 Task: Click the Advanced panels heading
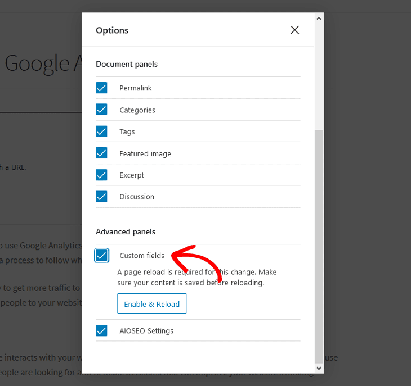126,231
